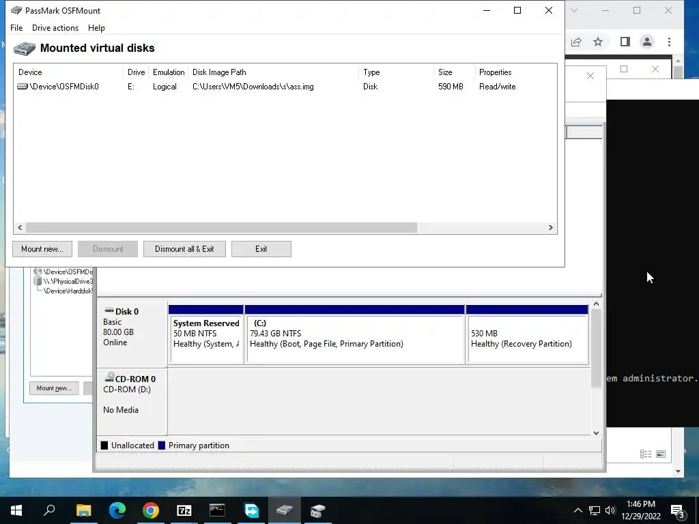The height and width of the screenshot is (524, 699).
Task: Select the \Device\OSFMDisk0 row
Action: coord(285,87)
